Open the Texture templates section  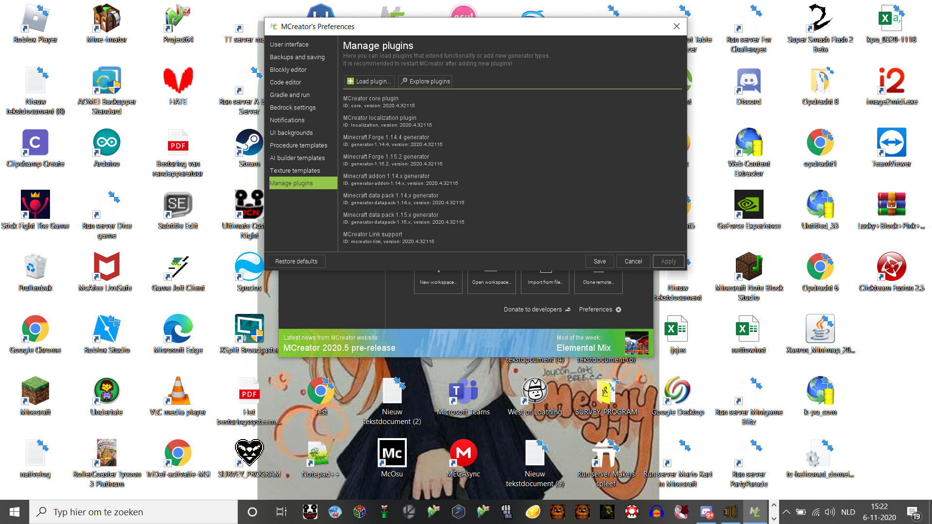295,170
